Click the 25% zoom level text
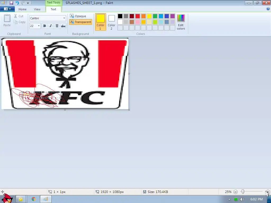The width and height of the screenshot is (271, 203). 228,192
